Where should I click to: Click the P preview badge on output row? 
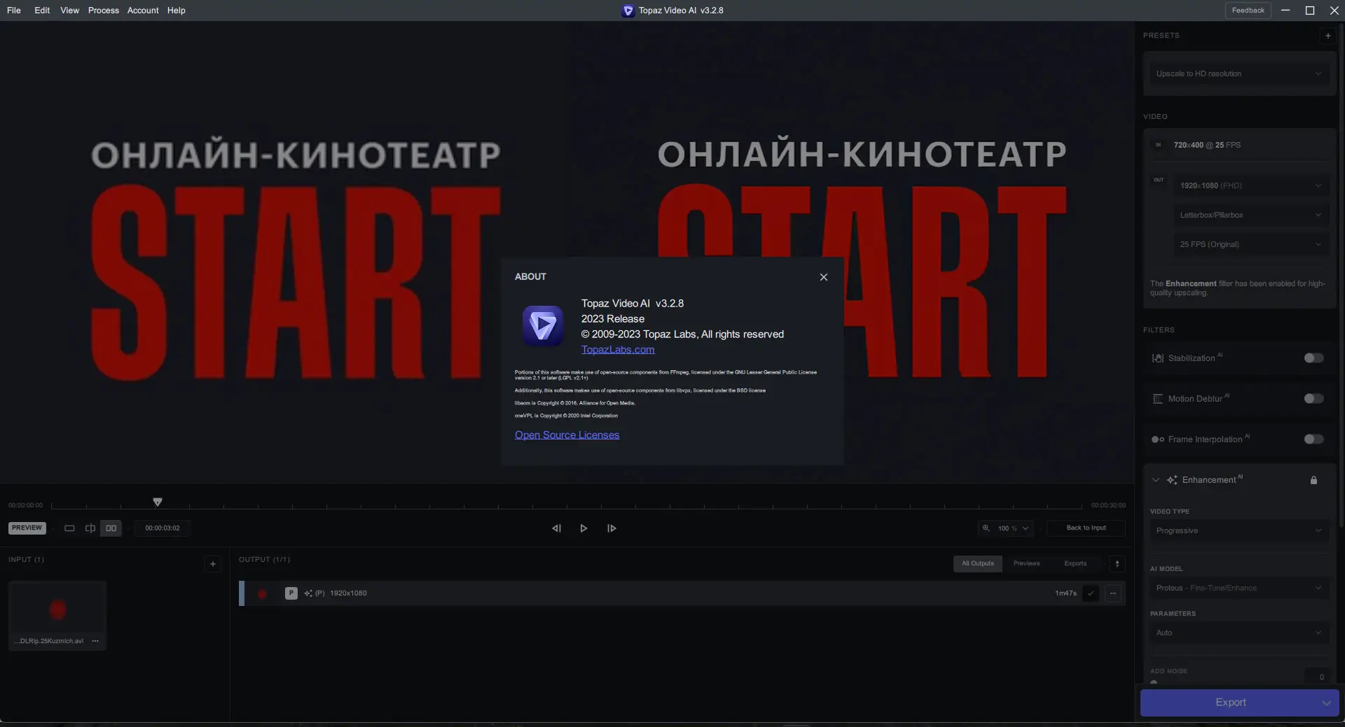(x=291, y=593)
